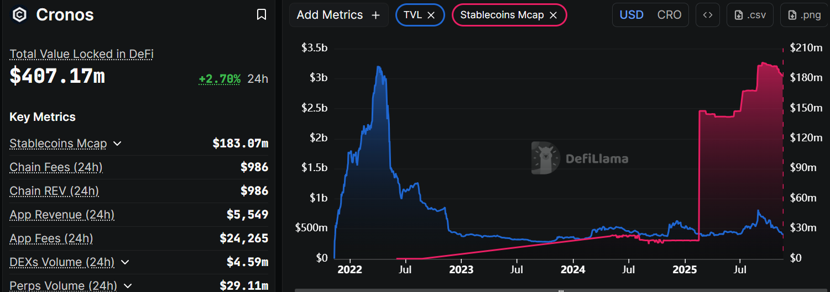Switch chart denomination to CRO
Image resolution: width=830 pixels, height=292 pixels.
(x=669, y=15)
